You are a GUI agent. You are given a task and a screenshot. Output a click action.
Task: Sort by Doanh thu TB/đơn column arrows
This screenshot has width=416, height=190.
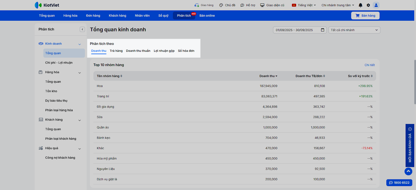[324, 76]
